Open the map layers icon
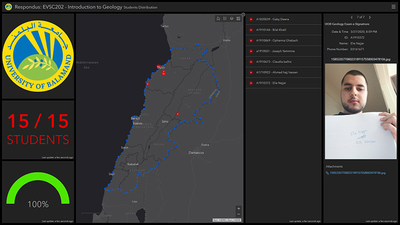 pos(231,18)
